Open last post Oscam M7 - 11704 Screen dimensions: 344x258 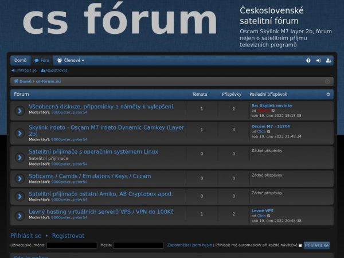(271, 126)
